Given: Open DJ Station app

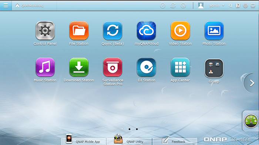Looking at the screenshot, I should [x=147, y=67].
